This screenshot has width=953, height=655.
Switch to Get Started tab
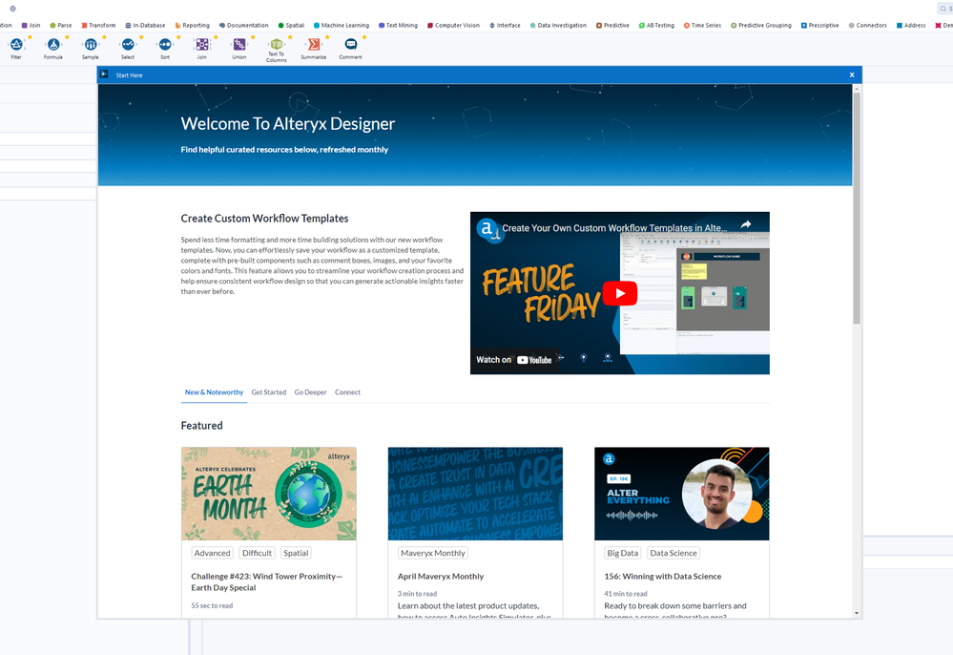[269, 392]
